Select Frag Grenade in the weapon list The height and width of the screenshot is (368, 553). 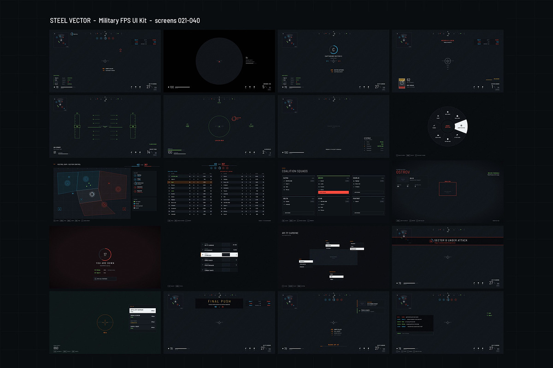click(220, 264)
